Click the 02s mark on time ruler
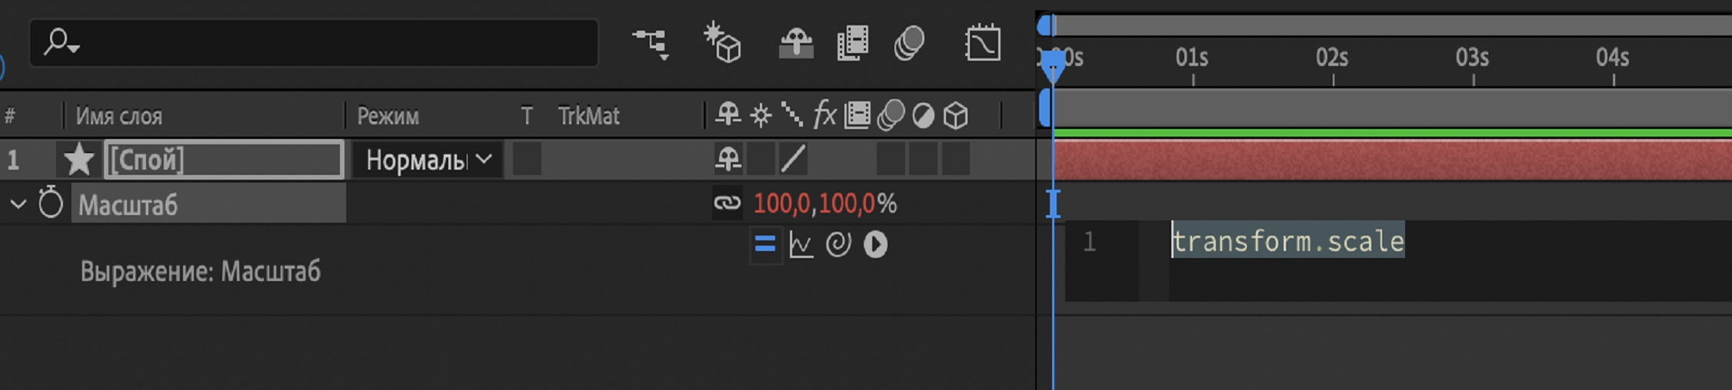1732x390 pixels. pos(1332,58)
